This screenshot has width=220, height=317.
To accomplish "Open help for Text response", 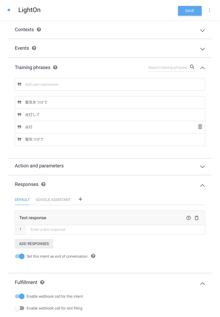I will (188, 218).
